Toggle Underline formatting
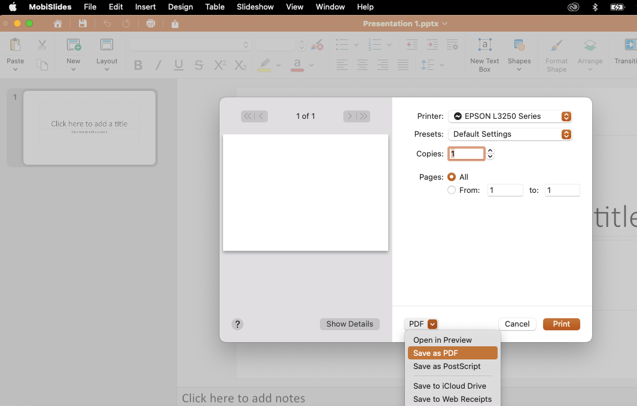Screen dimensions: 637x406 (x=179, y=65)
